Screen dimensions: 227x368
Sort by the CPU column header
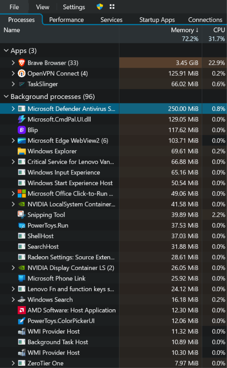(x=215, y=34)
